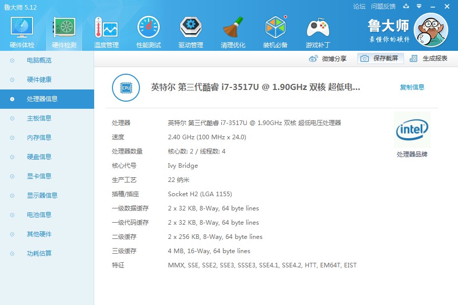Click the Intel brand logo

pyautogui.click(x=412, y=130)
